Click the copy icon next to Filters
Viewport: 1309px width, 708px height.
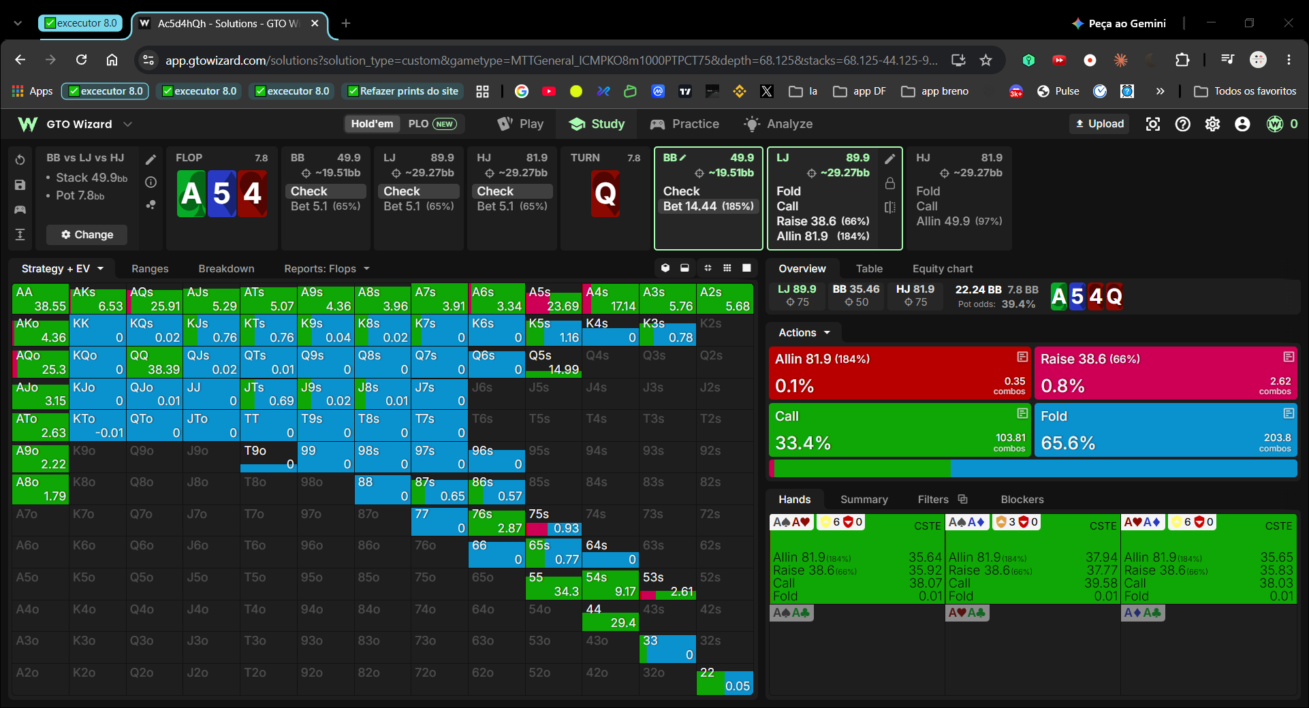(963, 499)
